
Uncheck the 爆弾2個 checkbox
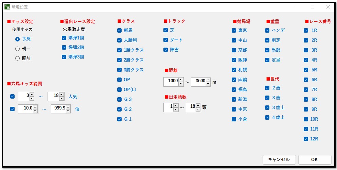pos(64,47)
